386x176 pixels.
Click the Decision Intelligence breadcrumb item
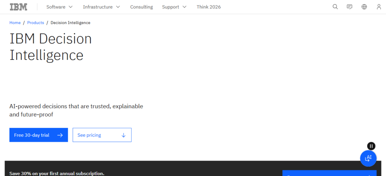(70, 23)
